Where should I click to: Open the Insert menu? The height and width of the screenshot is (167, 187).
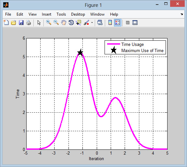point(46,14)
